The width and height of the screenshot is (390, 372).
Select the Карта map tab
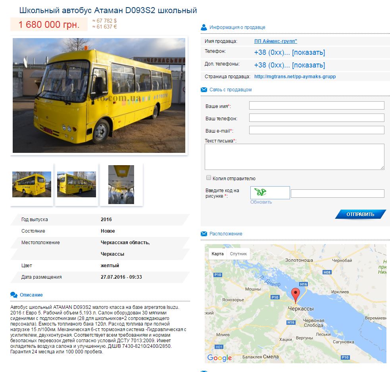pos(217,254)
